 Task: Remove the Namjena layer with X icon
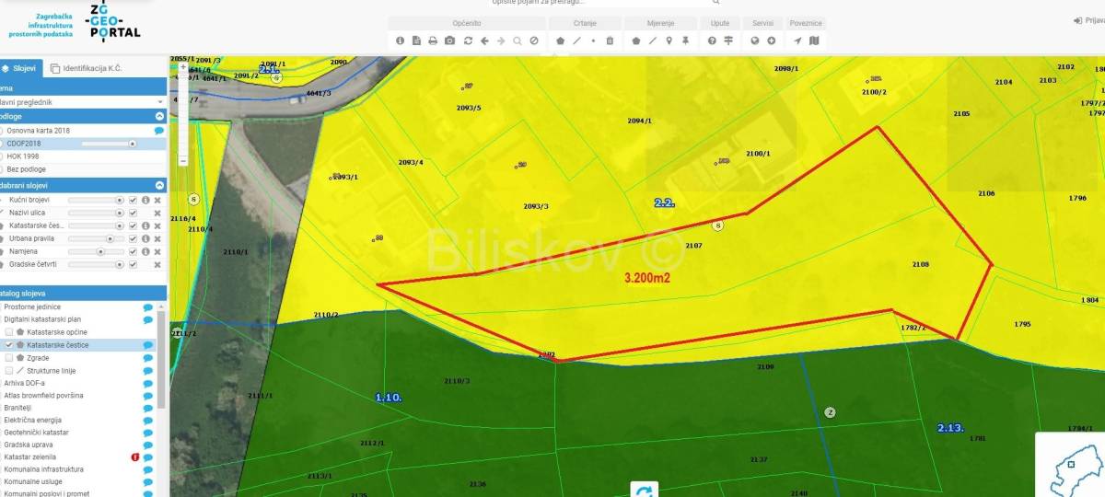pos(157,251)
